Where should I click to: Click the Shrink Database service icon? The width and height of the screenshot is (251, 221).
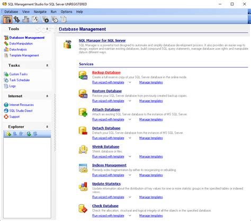[x=83, y=149]
